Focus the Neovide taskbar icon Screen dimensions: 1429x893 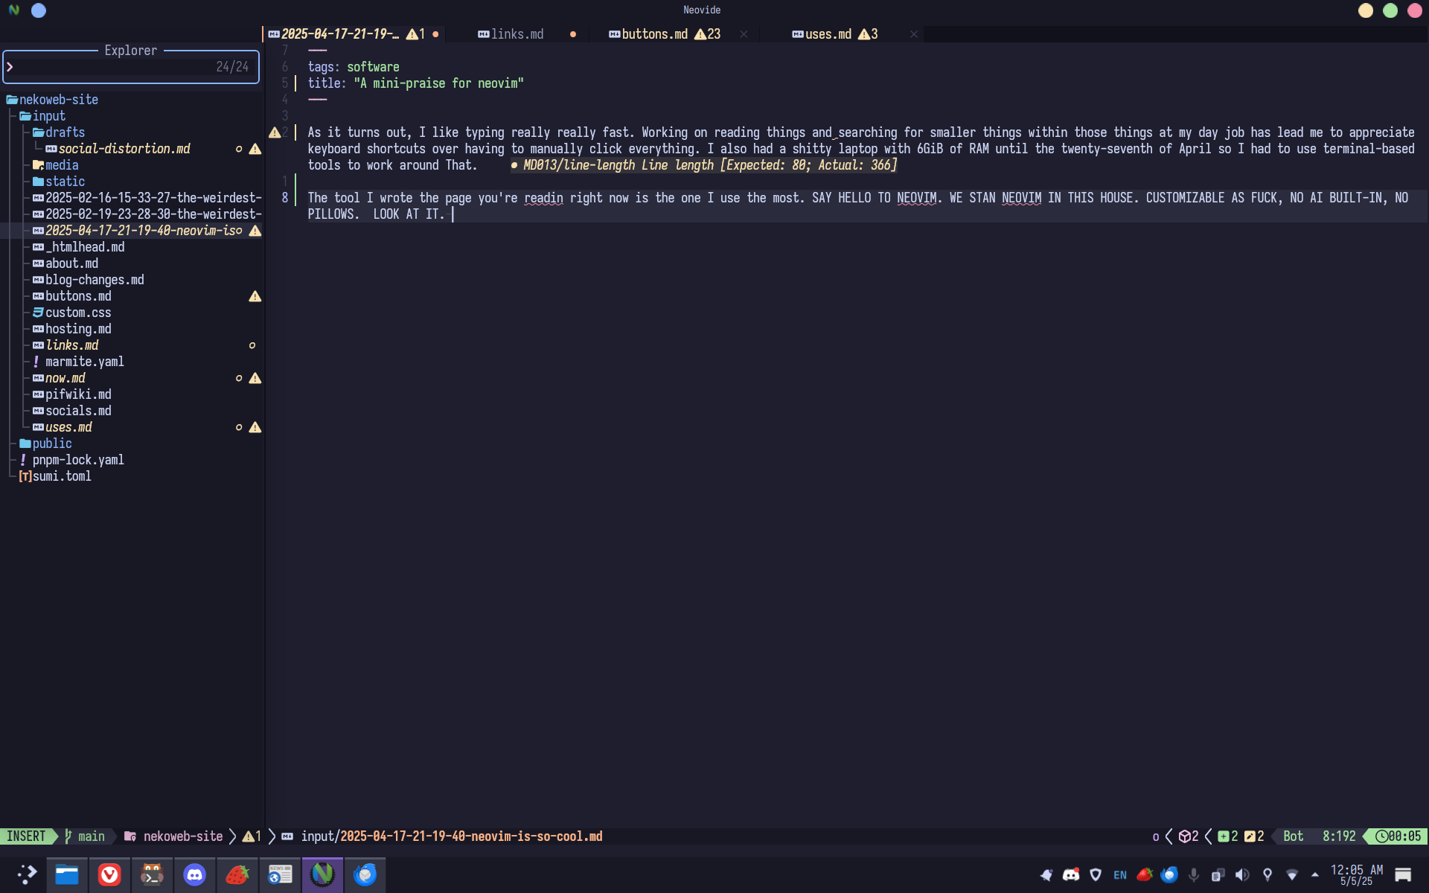coord(322,874)
